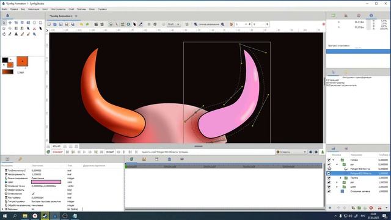Click the new layer icon in layers panel

click(330, 208)
